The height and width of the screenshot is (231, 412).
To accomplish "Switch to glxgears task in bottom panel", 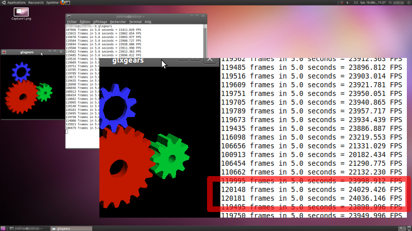I will pos(71,228).
